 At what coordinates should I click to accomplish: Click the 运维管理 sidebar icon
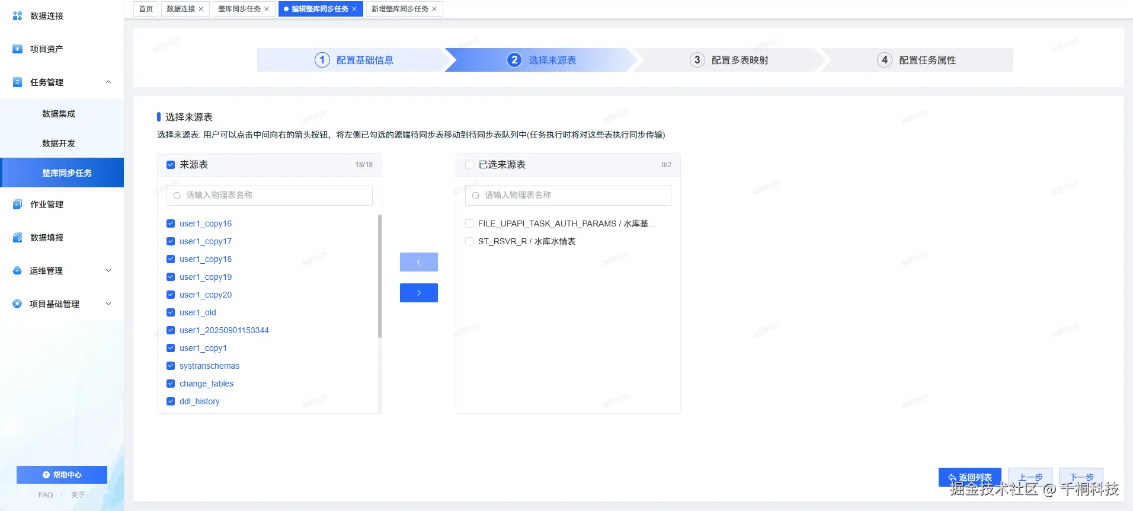17,271
